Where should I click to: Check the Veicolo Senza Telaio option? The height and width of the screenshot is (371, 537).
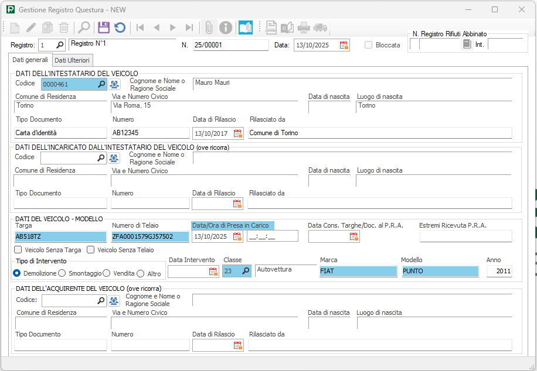point(91,250)
